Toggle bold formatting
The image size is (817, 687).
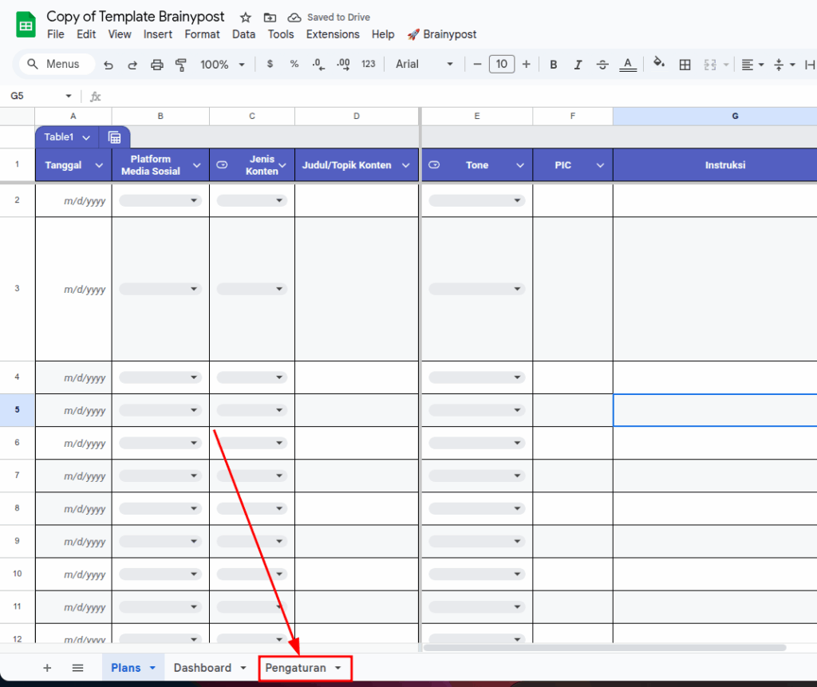point(553,65)
